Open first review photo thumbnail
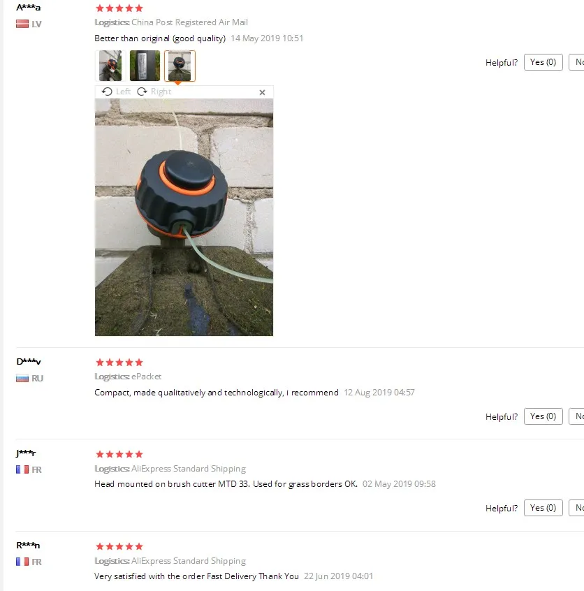 (x=110, y=66)
